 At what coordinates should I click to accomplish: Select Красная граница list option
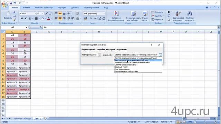138,69
